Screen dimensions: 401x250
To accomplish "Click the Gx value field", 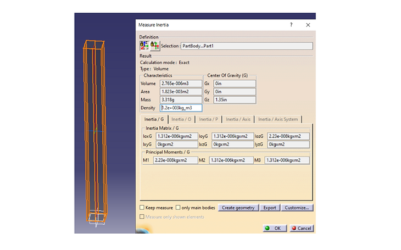I will 235,84.
